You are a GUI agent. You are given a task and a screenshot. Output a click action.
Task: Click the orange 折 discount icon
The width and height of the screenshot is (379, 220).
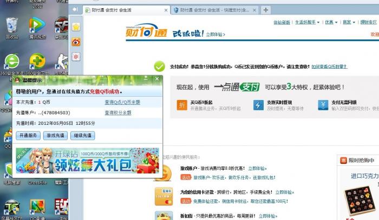(182, 105)
